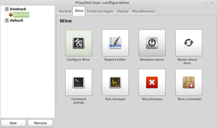Click the default virtual drive 32-bit icon
This screenshot has height=128, width=217.
click(7, 20)
